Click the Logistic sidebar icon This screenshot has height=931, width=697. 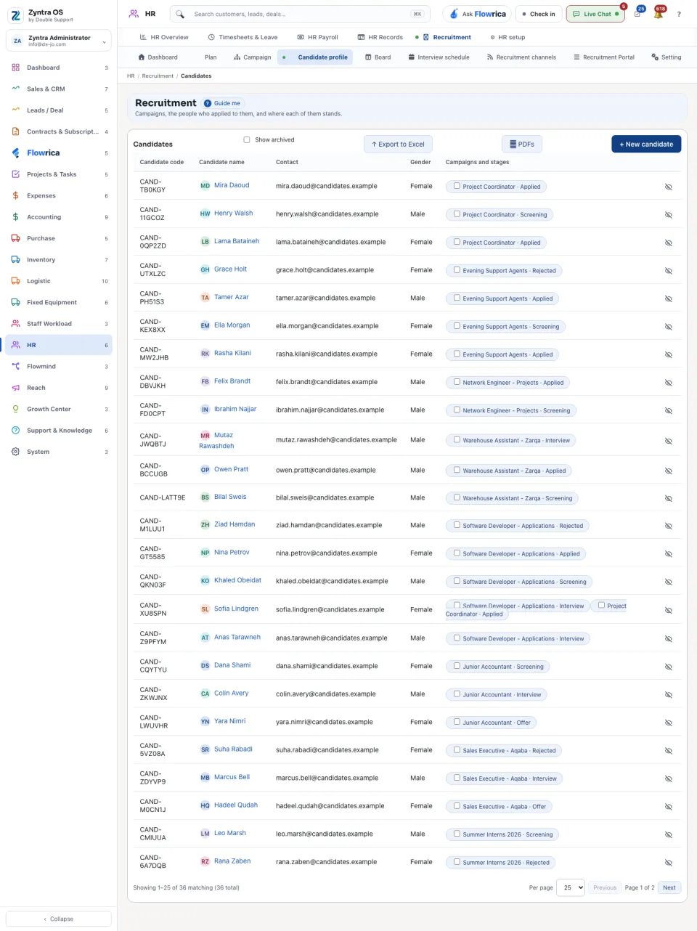click(x=15, y=280)
